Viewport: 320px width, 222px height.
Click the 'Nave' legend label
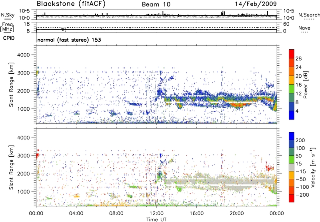(x=304, y=28)
